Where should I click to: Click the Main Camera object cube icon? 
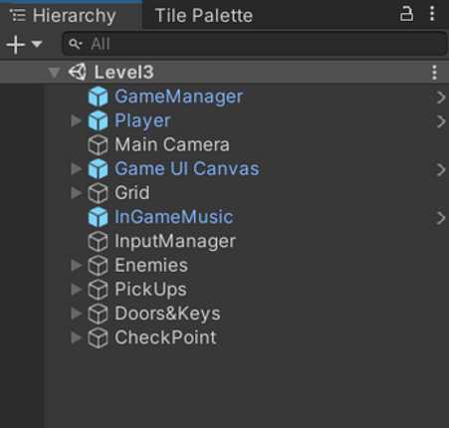98,145
